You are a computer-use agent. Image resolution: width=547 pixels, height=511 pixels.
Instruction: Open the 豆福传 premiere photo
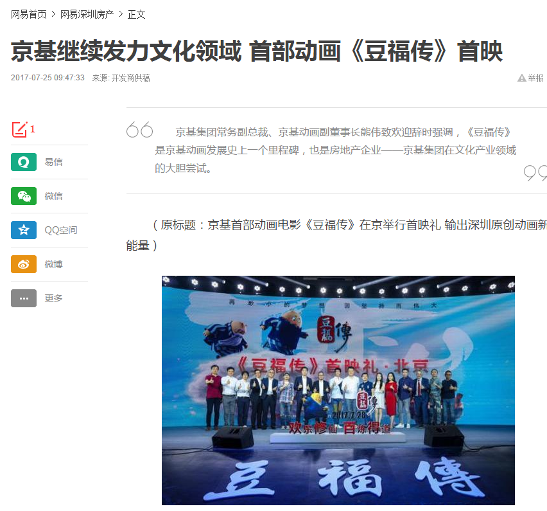tap(338, 390)
